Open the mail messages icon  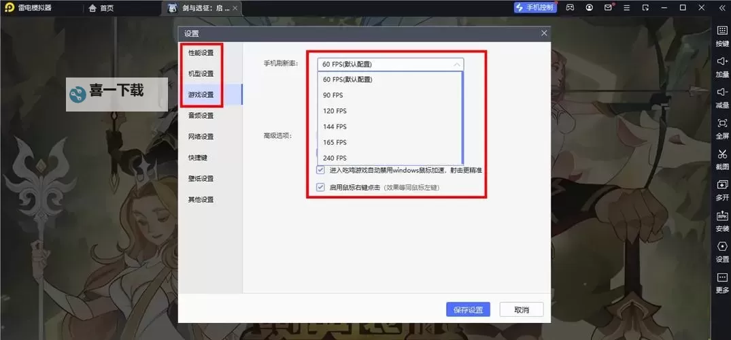(x=608, y=7)
